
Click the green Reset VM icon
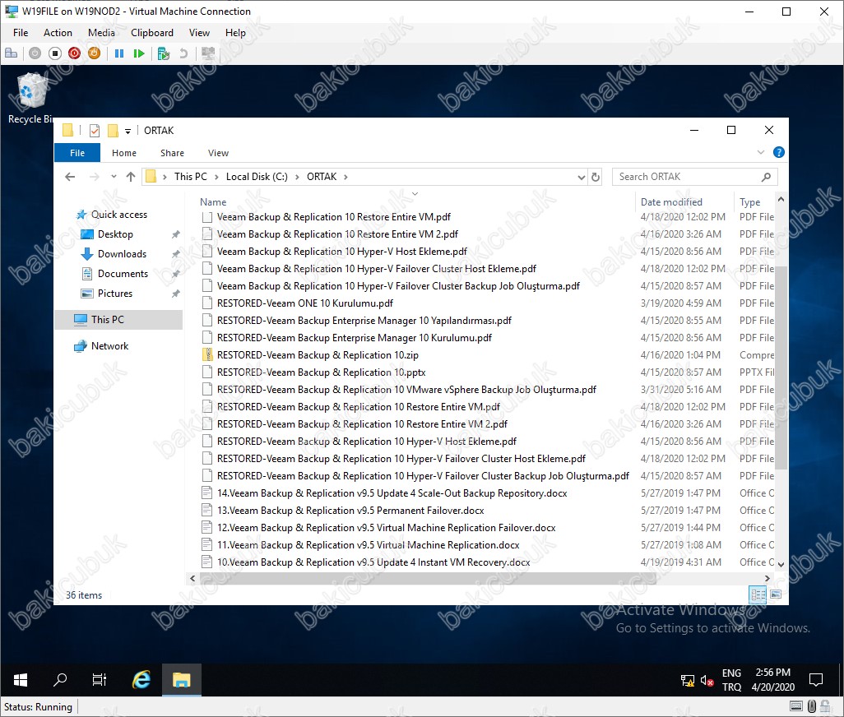[x=139, y=53]
